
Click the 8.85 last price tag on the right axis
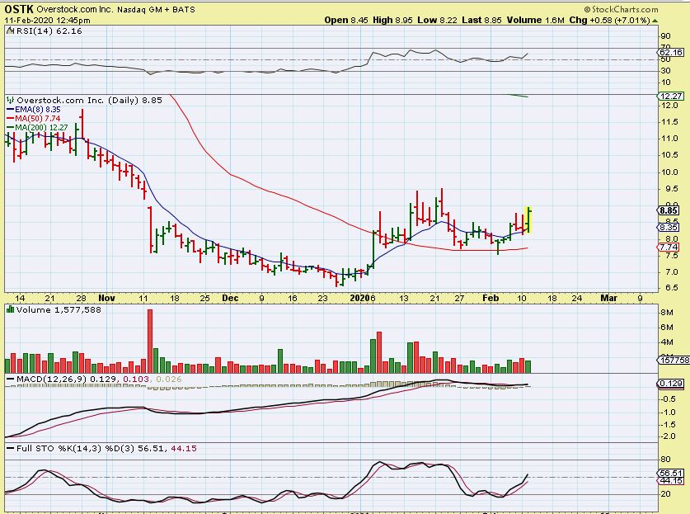(669, 210)
